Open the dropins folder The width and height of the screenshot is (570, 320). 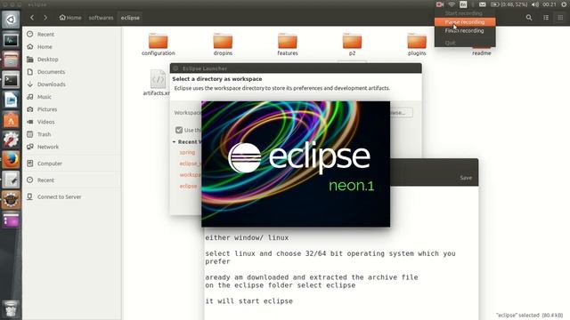pyautogui.click(x=223, y=44)
